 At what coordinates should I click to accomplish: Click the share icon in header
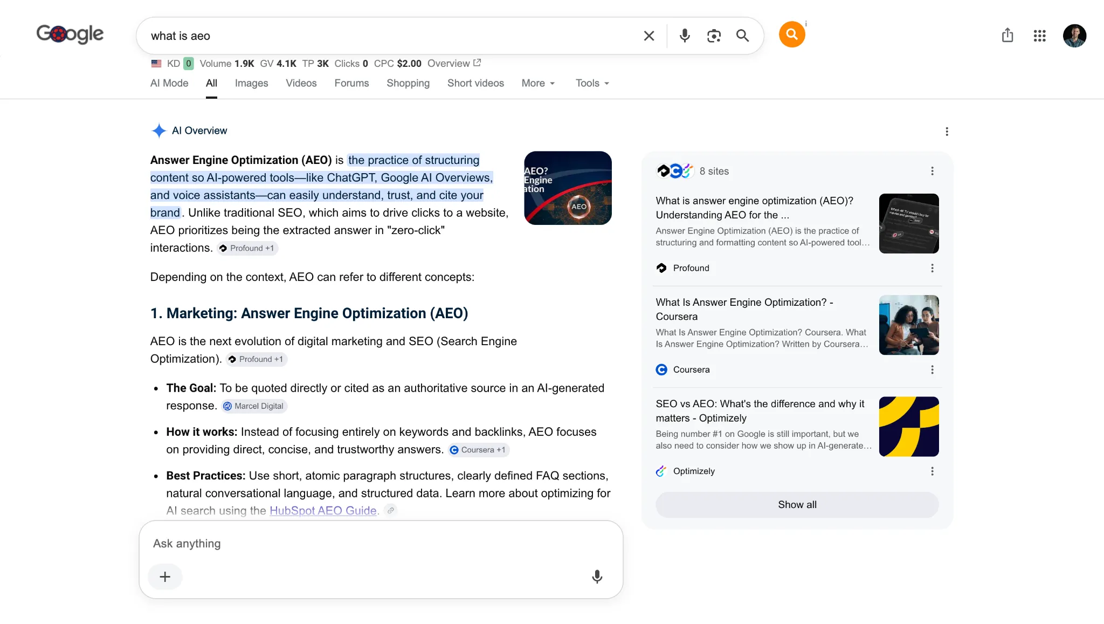click(x=1008, y=36)
